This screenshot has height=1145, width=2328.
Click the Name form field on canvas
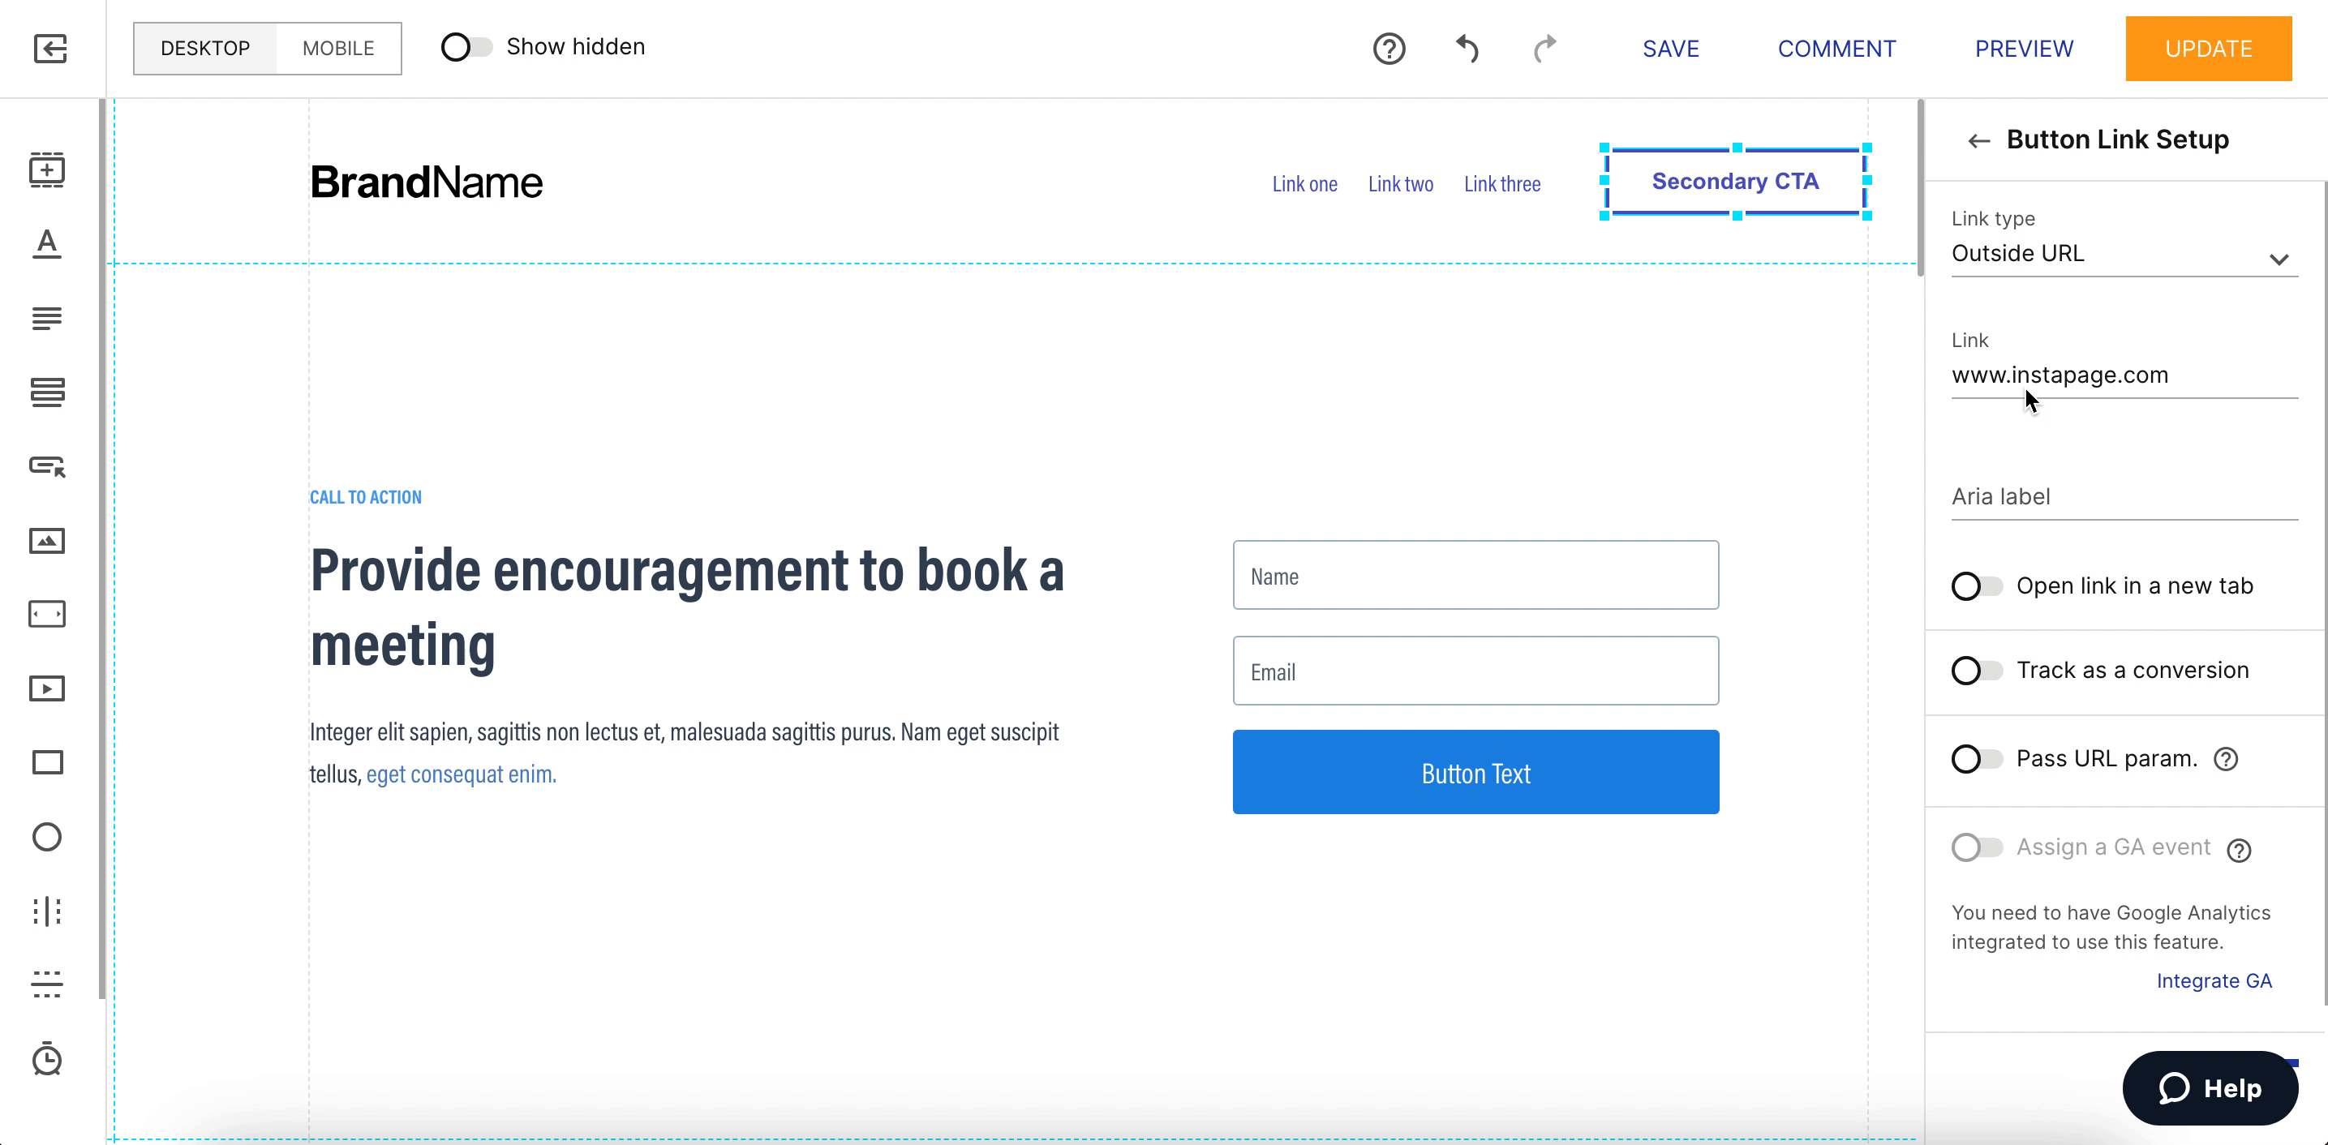[x=1475, y=576]
